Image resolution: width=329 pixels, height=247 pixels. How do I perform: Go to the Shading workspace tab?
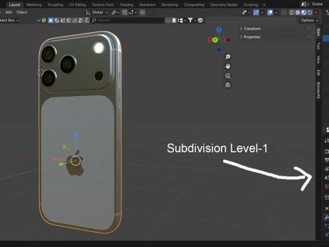pyautogui.click(x=127, y=5)
